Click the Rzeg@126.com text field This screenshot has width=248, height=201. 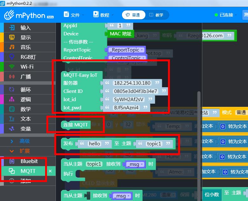coord(205,36)
